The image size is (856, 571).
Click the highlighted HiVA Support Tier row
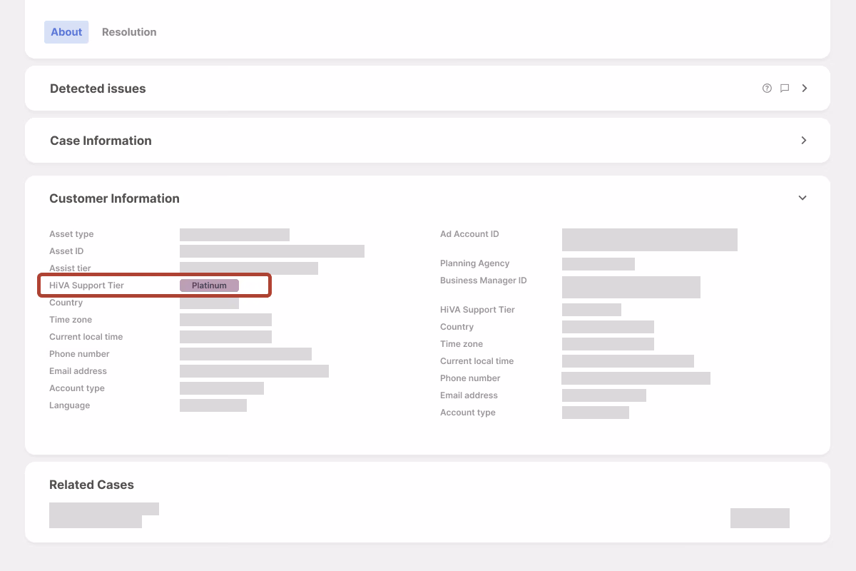[154, 285]
